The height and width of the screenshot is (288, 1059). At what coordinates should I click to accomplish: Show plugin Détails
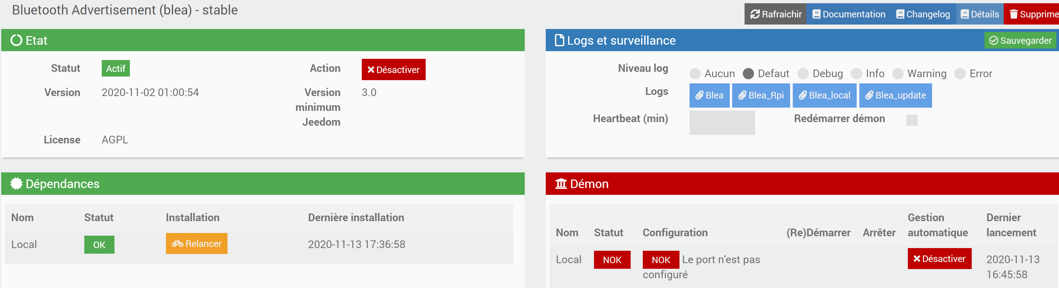[980, 14]
